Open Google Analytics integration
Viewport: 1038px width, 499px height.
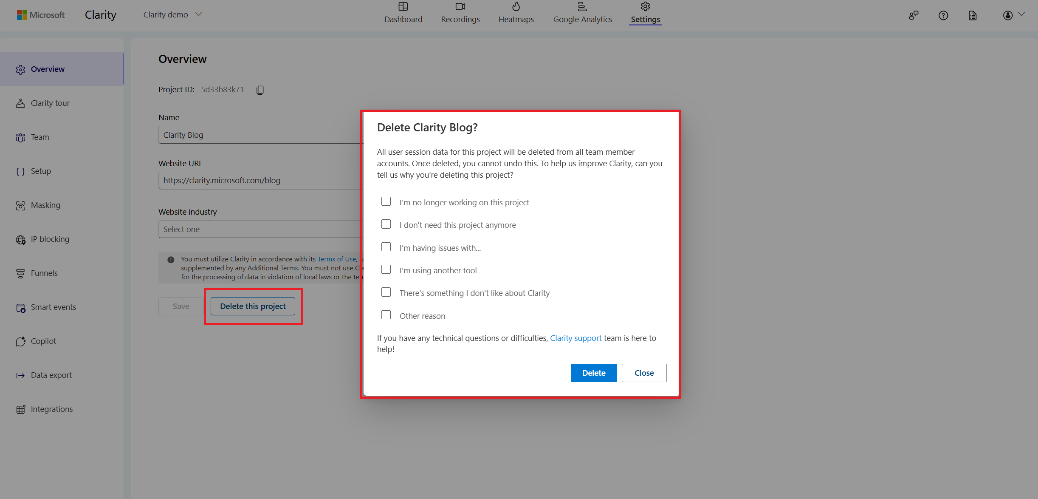pos(582,13)
